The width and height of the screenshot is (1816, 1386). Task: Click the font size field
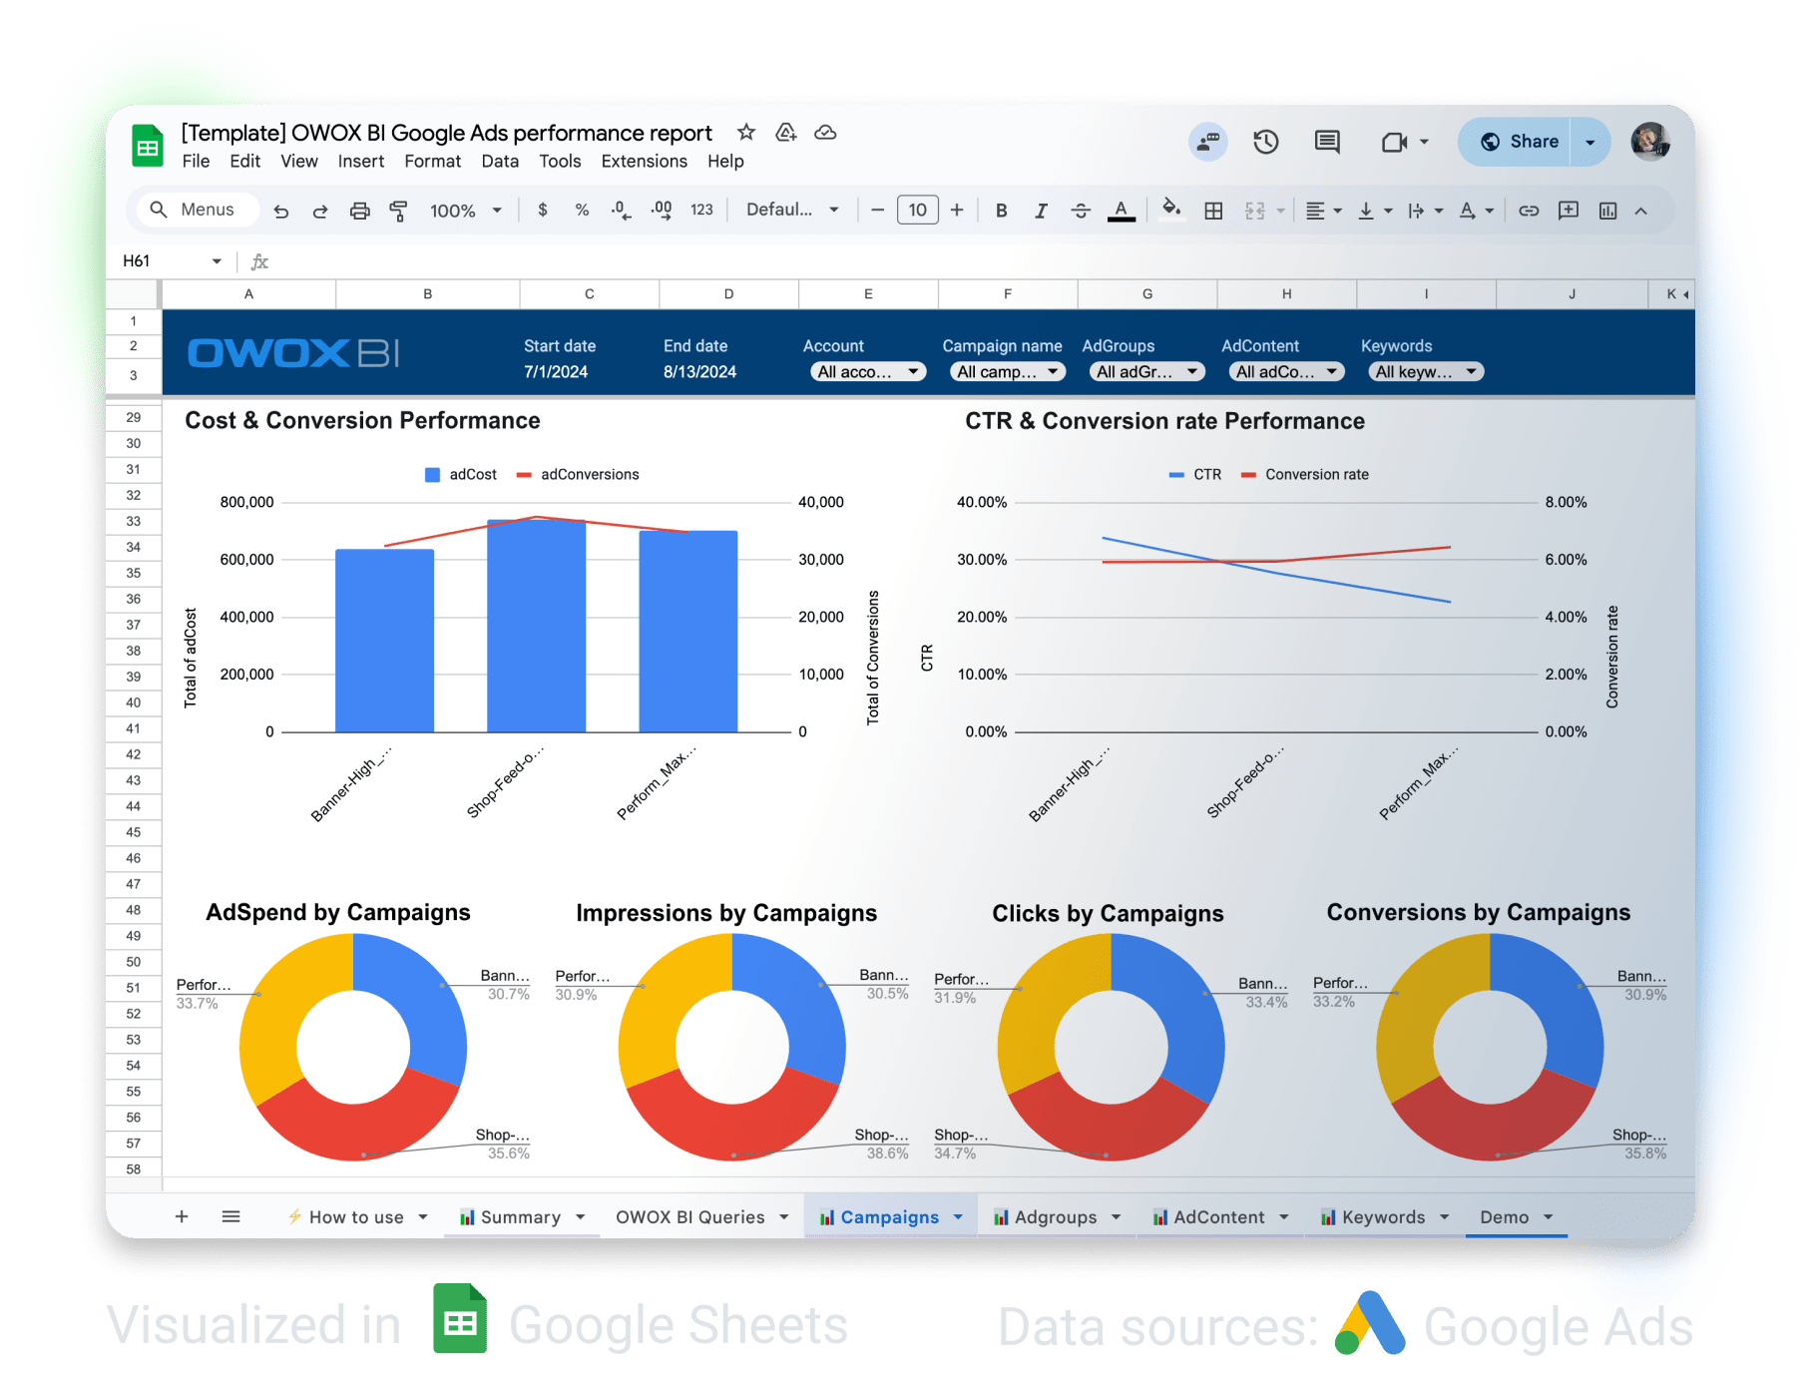(x=918, y=210)
